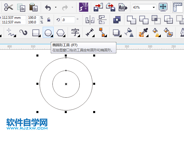Viewport: 184px width, 145px height.
Task: Select the Rectangle tool
Action: click(36, 33)
